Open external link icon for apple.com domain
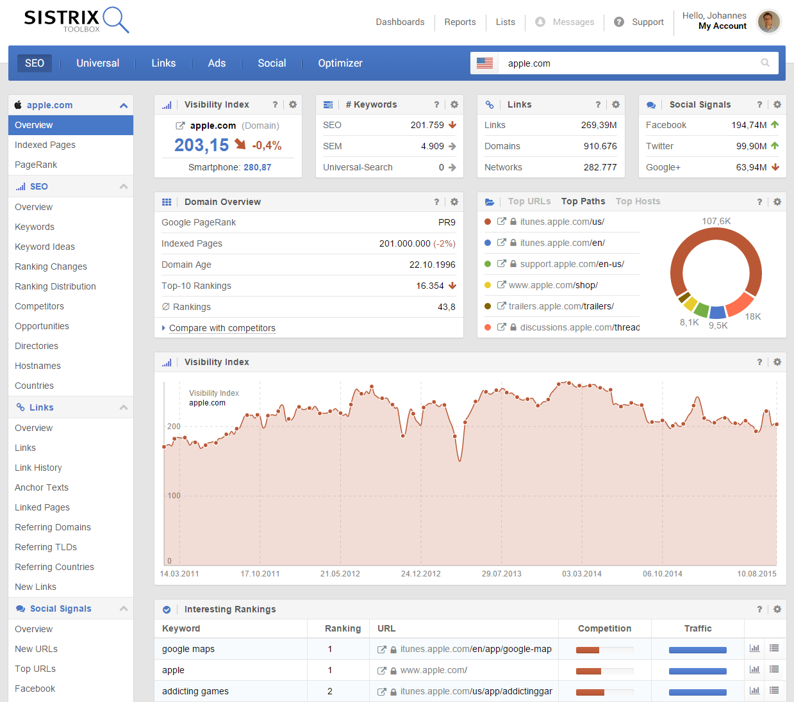Image resolution: width=794 pixels, height=702 pixels. point(180,126)
